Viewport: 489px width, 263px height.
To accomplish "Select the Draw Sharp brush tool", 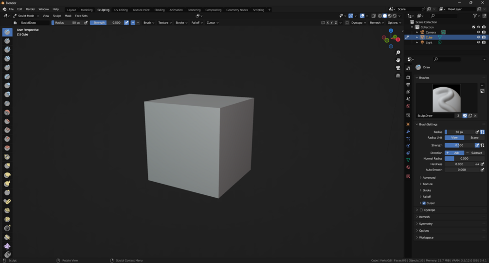I will pos(7,41).
